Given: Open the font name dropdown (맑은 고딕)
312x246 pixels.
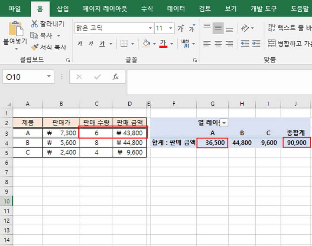Looking at the screenshot, I should pyautogui.click(x=150, y=28).
